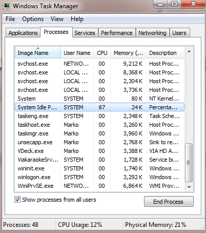Open the Options menu
The image size is (206, 233).
(33, 19)
